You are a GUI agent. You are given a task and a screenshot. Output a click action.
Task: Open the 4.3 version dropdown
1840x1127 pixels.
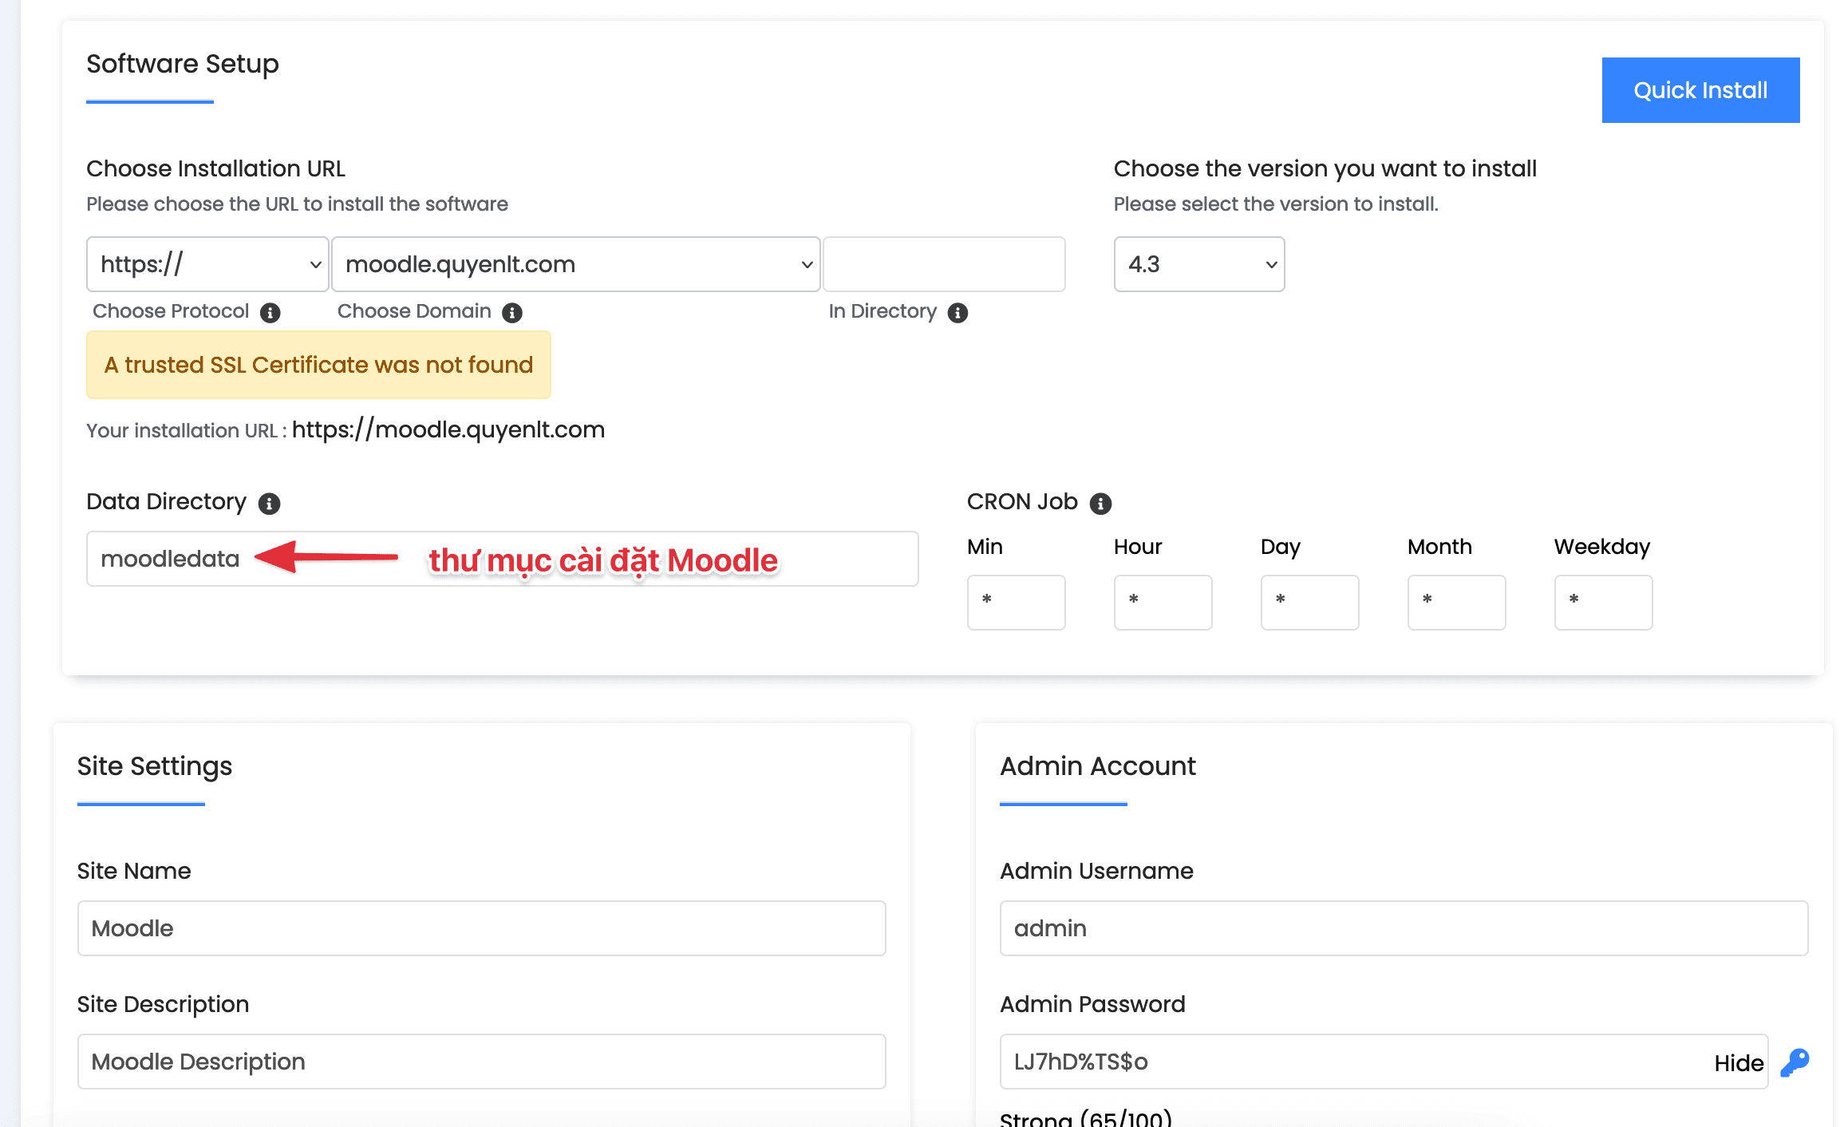1198,264
